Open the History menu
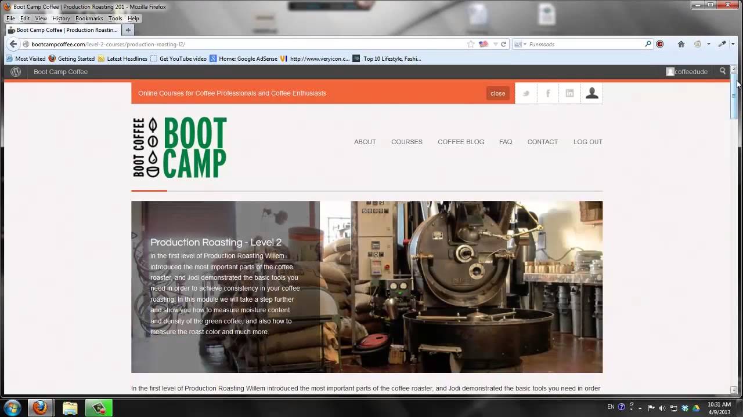Viewport: 743px width, 417px height. (x=61, y=19)
